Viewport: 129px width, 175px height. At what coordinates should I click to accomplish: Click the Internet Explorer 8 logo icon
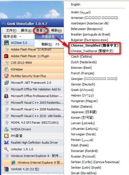pyautogui.click(x=13, y=163)
